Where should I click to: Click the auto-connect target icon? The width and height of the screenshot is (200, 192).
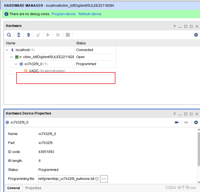(38, 35)
